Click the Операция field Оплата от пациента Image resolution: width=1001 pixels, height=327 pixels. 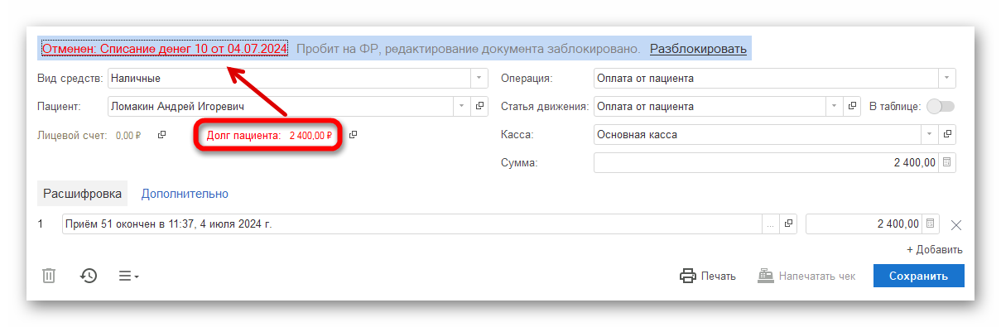pos(767,79)
